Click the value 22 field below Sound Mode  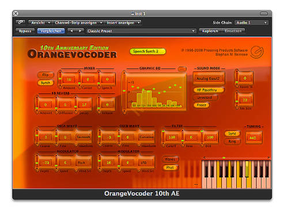(245, 100)
